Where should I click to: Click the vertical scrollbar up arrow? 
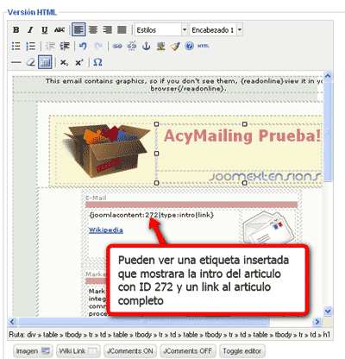pos(328,76)
